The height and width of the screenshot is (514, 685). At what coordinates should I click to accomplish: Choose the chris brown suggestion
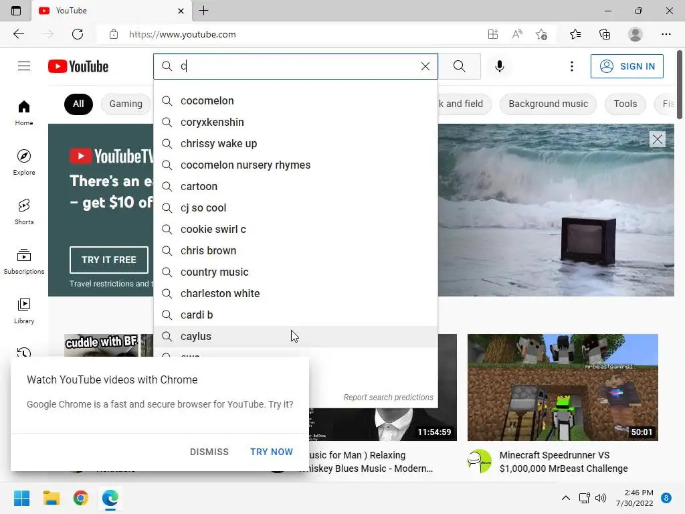tap(295, 250)
